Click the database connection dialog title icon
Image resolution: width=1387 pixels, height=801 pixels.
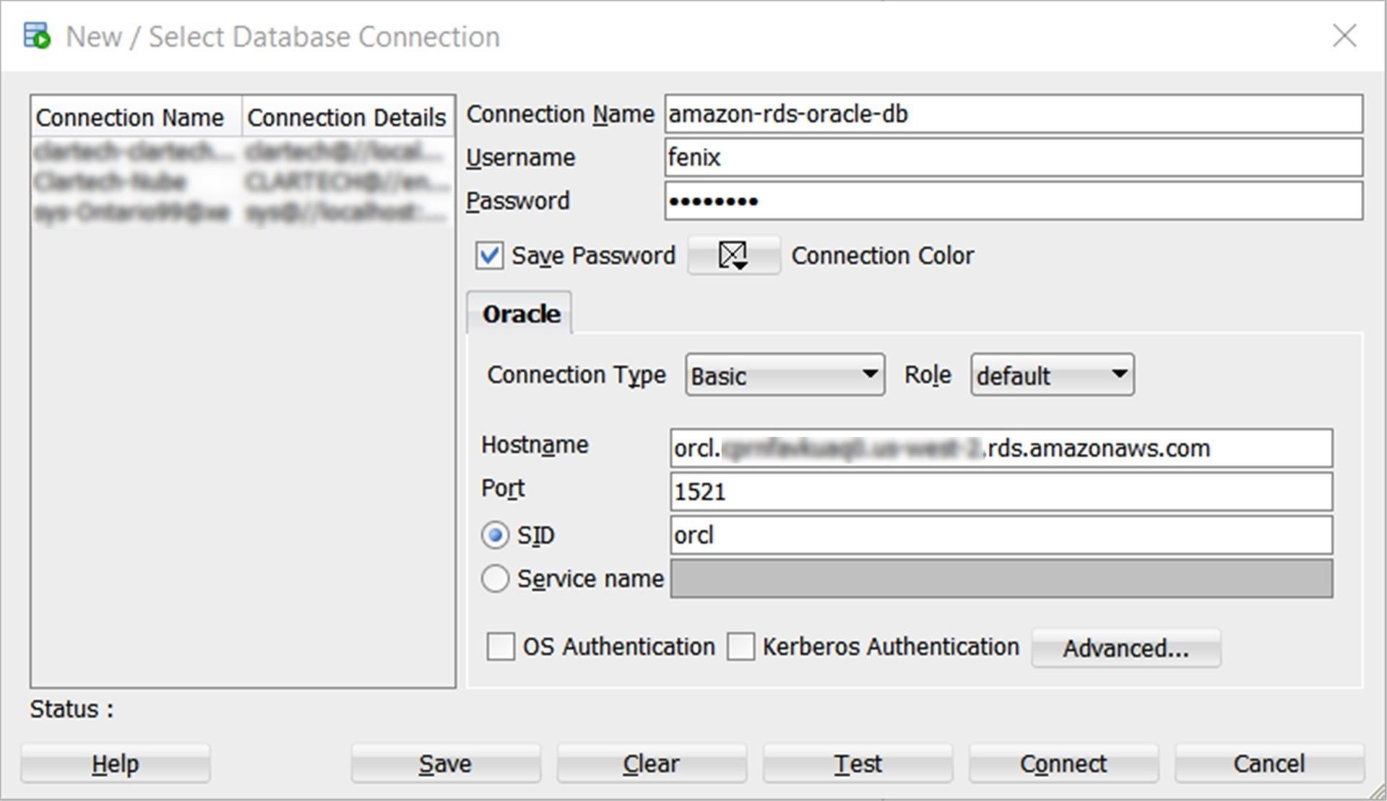[x=37, y=35]
